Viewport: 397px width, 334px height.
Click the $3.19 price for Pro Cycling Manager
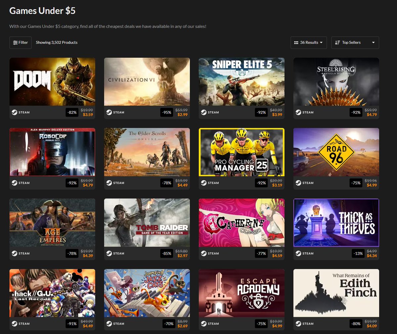point(277,185)
